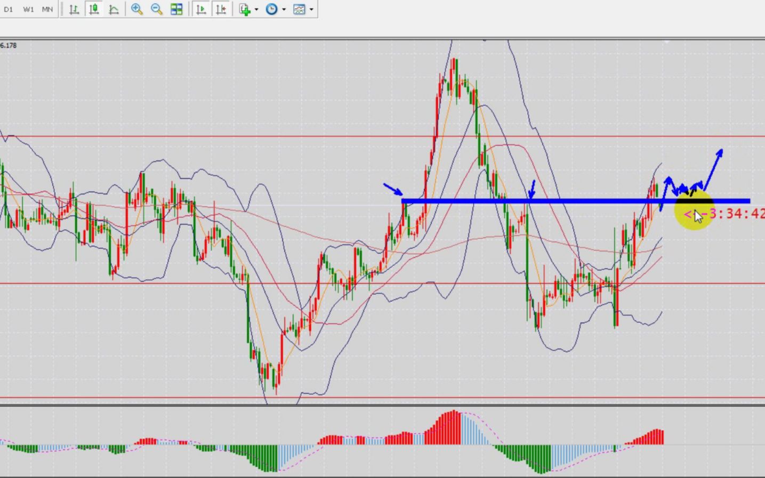Expand the periodicity dropdown arrow
Viewport: 765px width, 478px height.
(284, 10)
